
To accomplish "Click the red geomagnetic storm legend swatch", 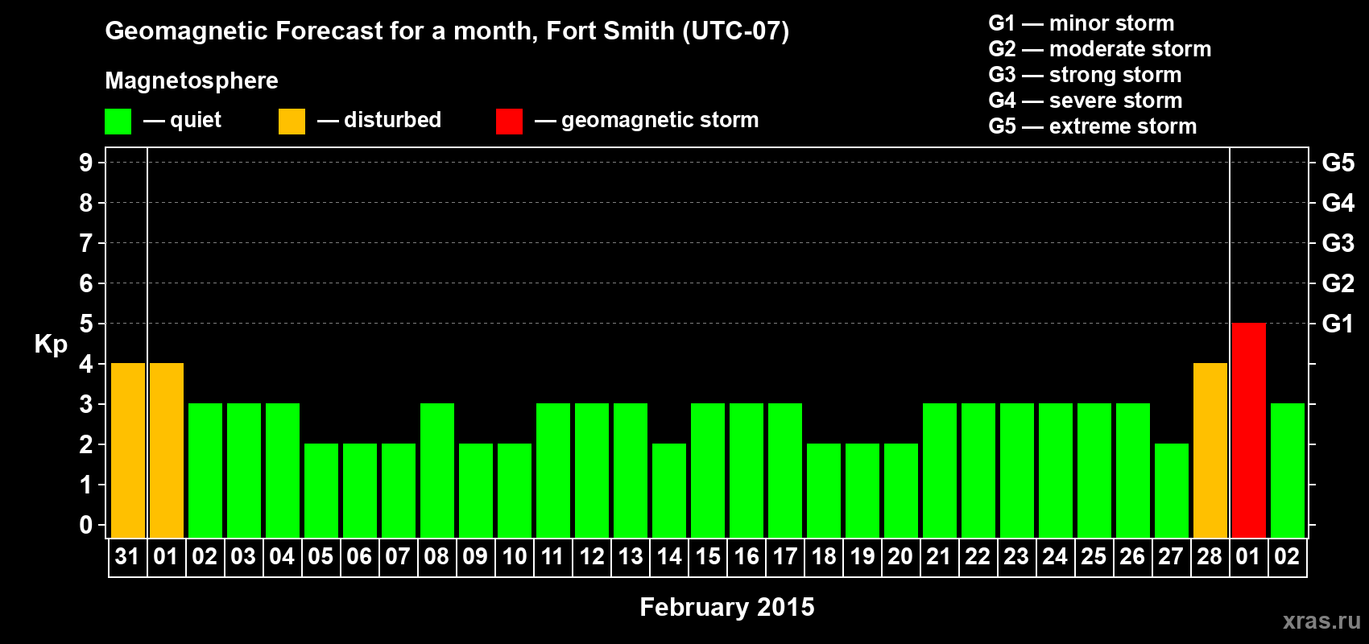I will pyautogui.click(x=509, y=122).
